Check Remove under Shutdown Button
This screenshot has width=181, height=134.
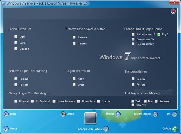(133, 79)
